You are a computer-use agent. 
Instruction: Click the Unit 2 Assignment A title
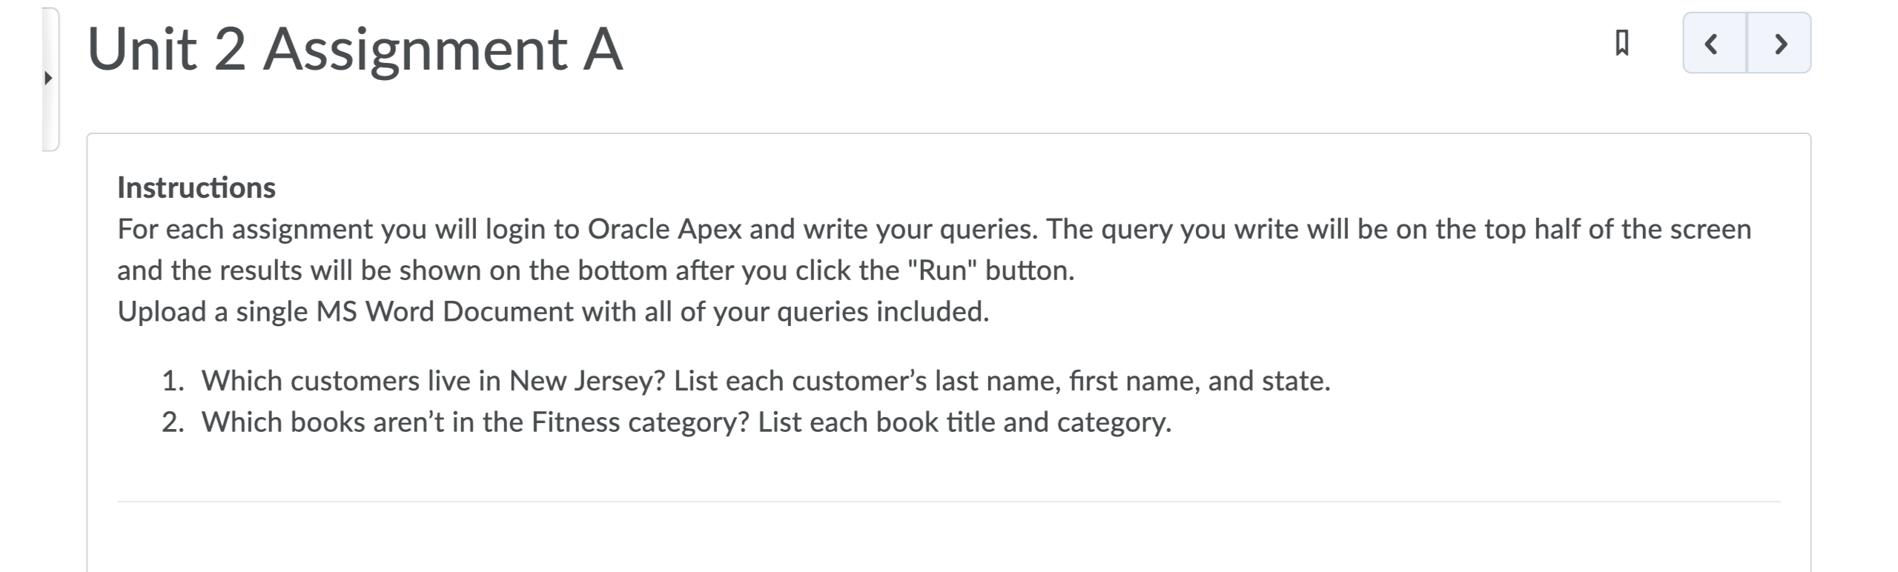pos(355,49)
